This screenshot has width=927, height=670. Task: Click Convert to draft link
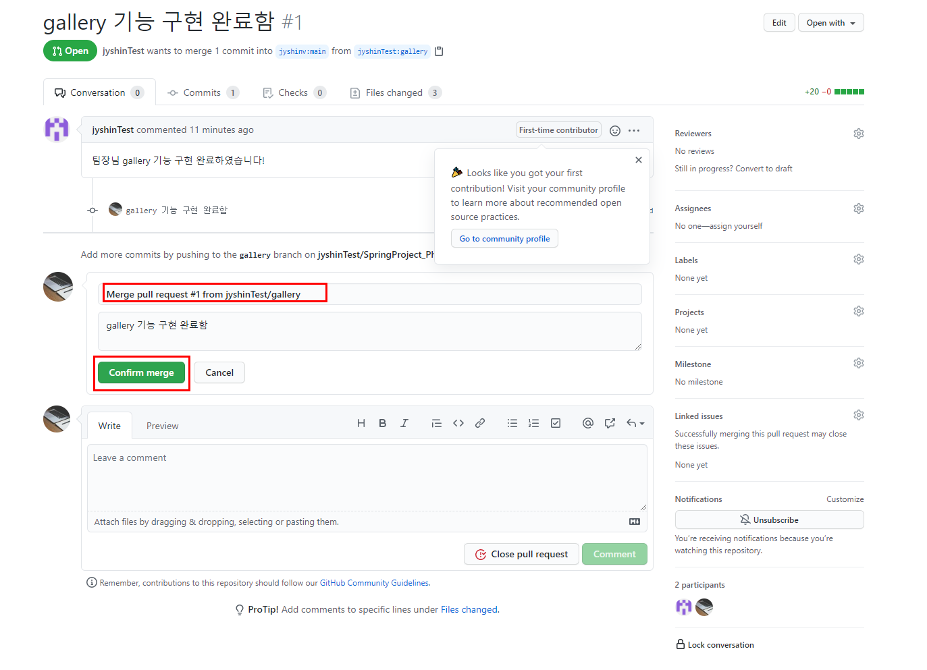[x=764, y=169]
